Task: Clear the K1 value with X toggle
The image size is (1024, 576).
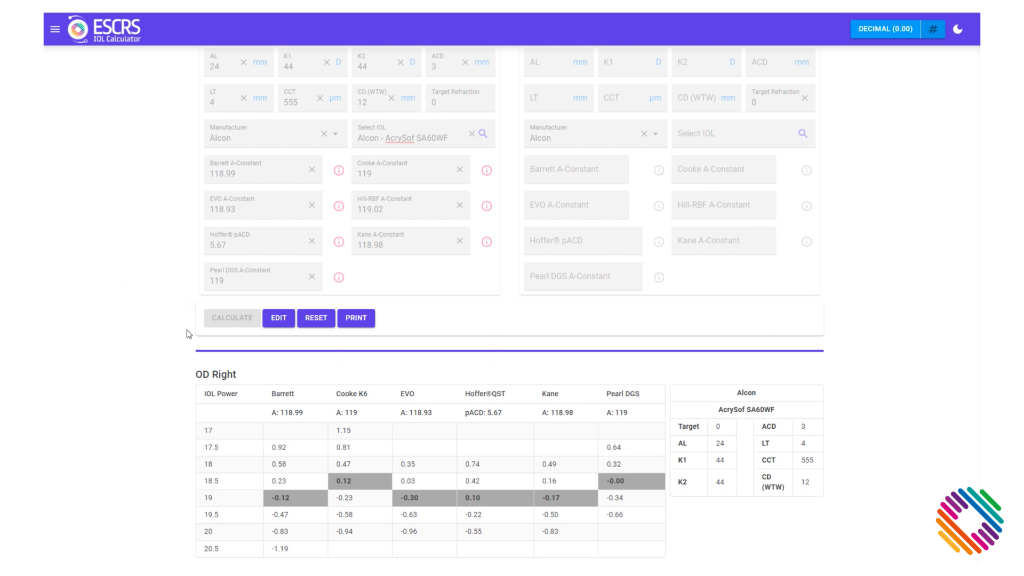Action: pyautogui.click(x=326, y=62)
